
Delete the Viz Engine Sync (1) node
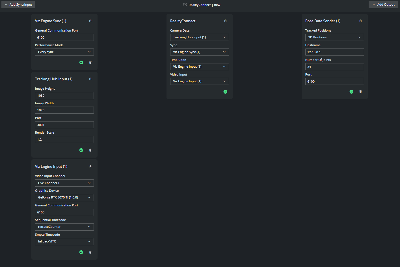[x=90, y=63]
